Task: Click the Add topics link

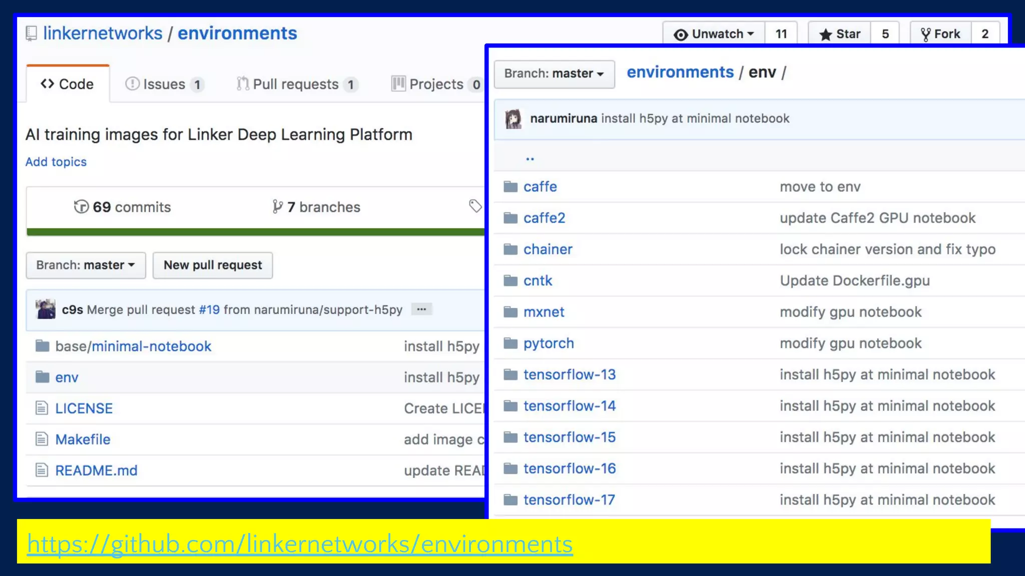Action: 56,161
